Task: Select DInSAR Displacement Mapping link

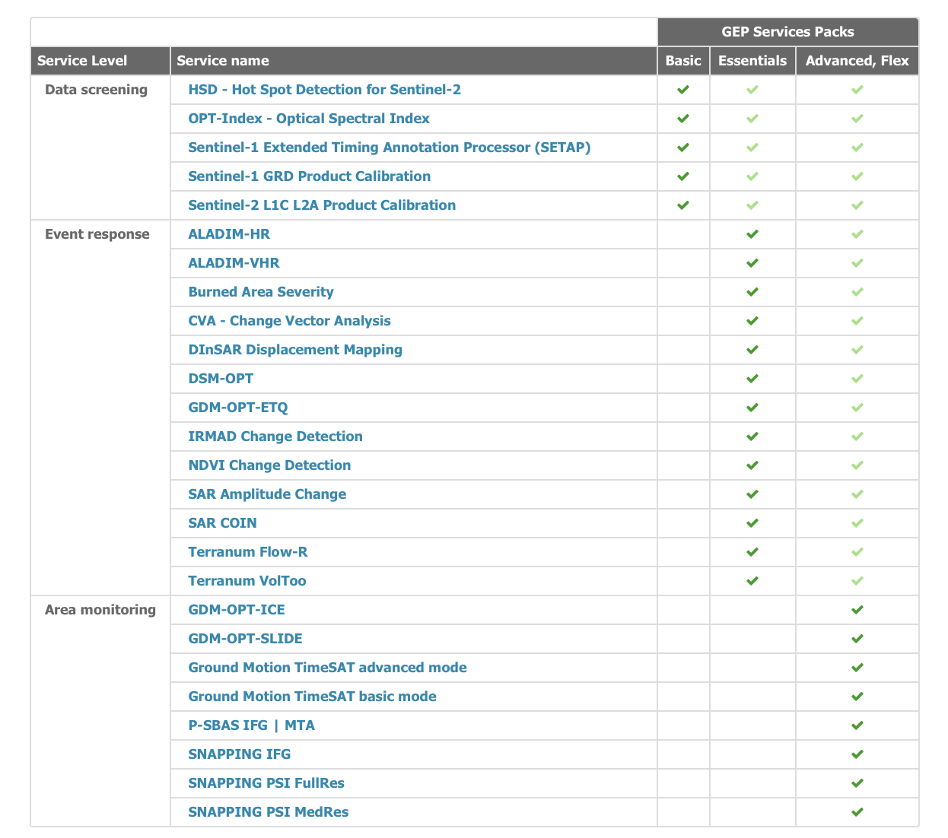Action: pos(294,350)
